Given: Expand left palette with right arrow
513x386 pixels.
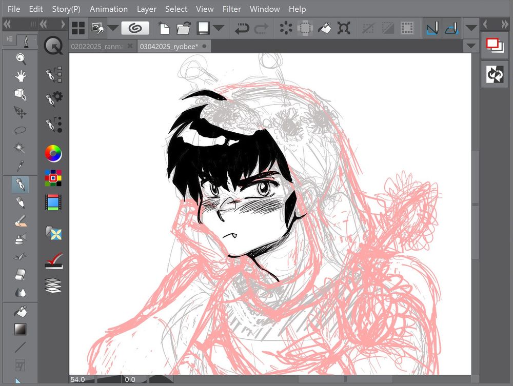Looking at the screenshot, I should coord(63,24).
